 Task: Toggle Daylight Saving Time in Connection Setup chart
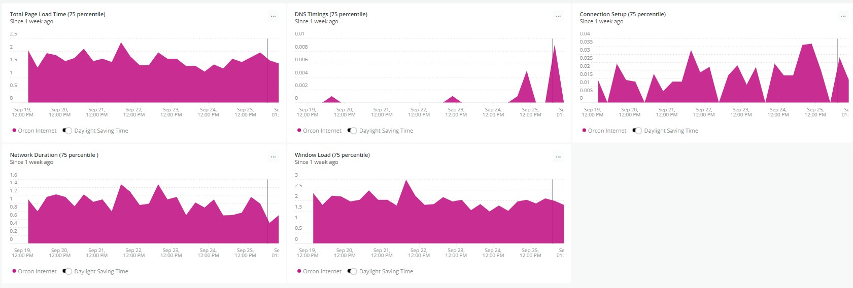[x=637, y=131]
